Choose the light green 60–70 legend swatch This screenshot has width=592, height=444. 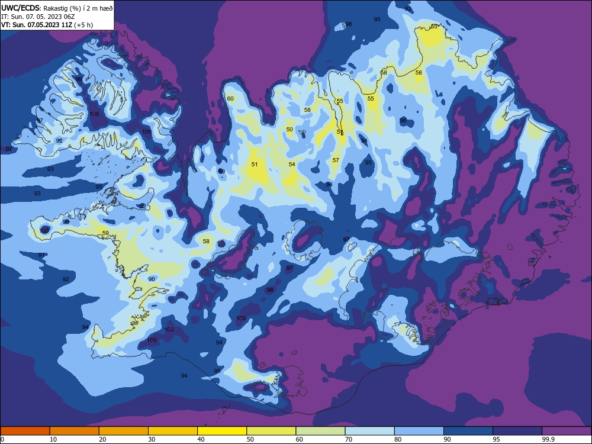point(320,431)
